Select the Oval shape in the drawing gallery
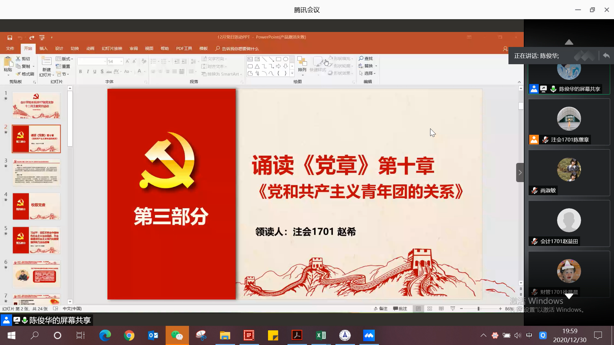 pos(285,59)
